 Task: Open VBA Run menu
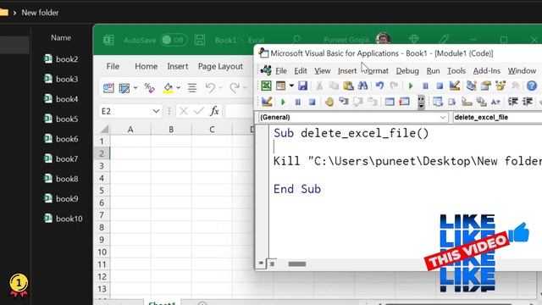pos(433,71)
